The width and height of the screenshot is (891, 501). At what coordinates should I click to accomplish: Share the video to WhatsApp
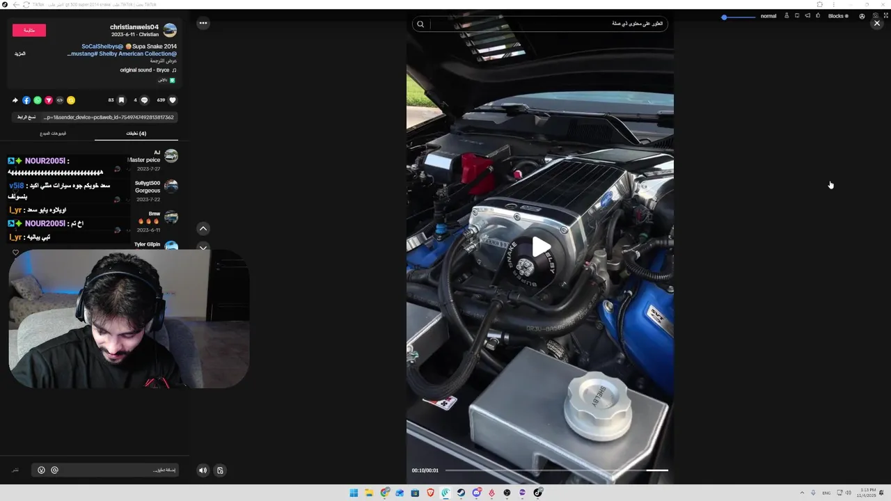pyautogui.click(x=38, y=100)
